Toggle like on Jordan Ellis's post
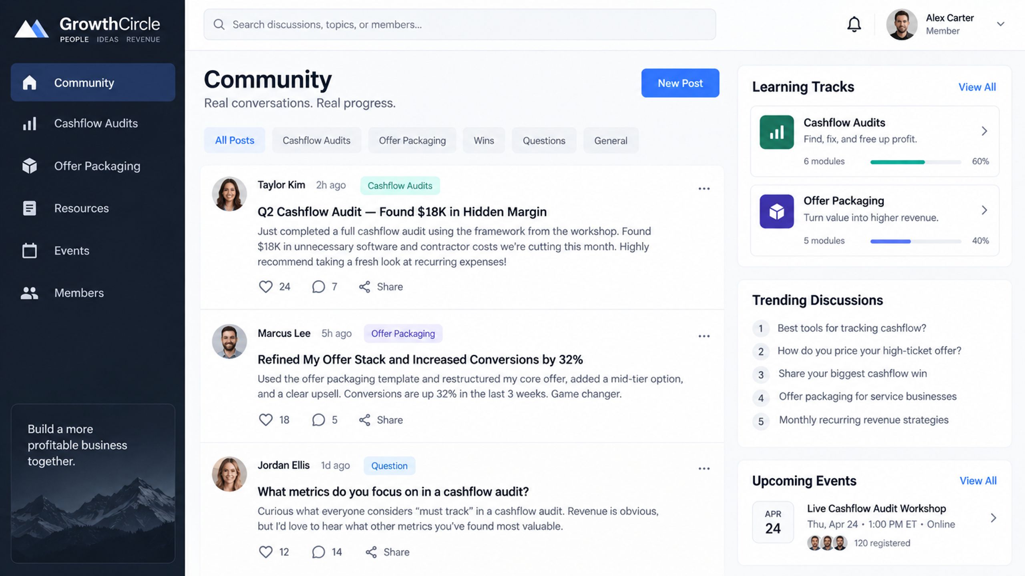The image size is (1025, 576). coord(265,552)
